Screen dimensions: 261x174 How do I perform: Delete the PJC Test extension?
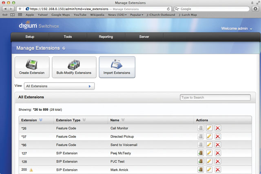[217, 161]
